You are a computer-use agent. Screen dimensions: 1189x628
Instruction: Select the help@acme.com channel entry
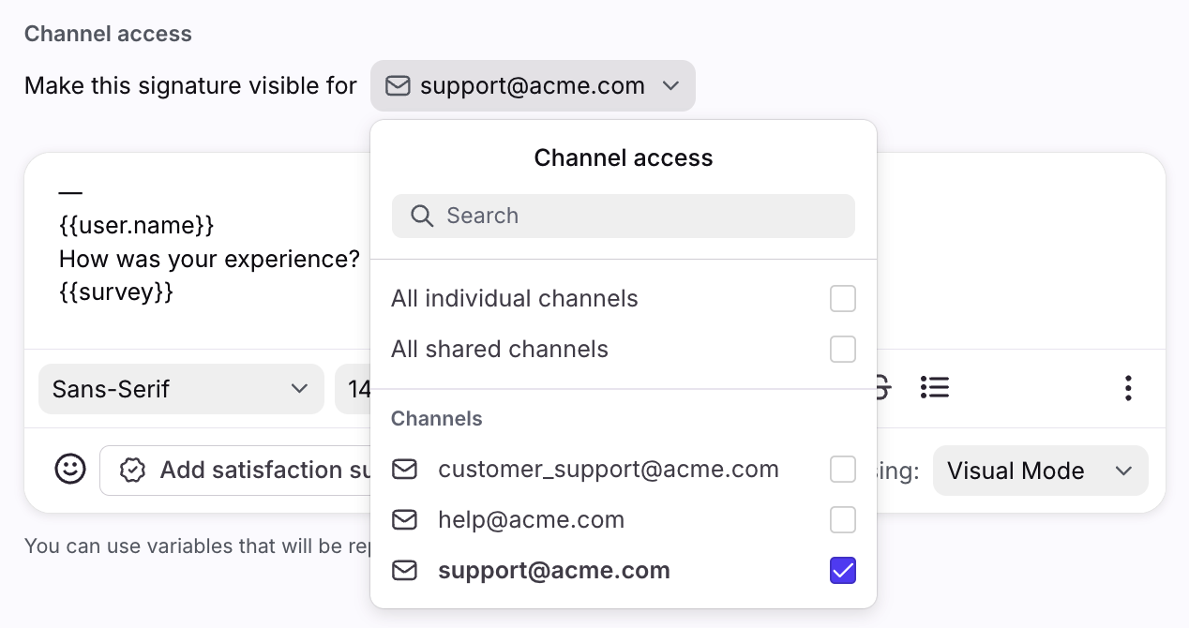(x=531, y=520)
